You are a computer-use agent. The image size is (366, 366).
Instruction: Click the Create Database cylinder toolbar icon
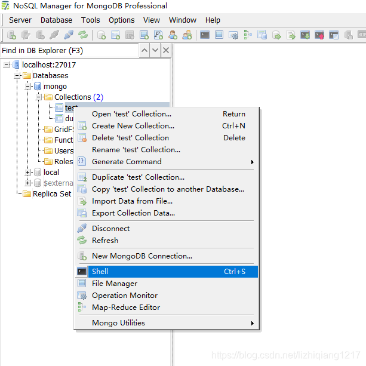click(102, 35)
